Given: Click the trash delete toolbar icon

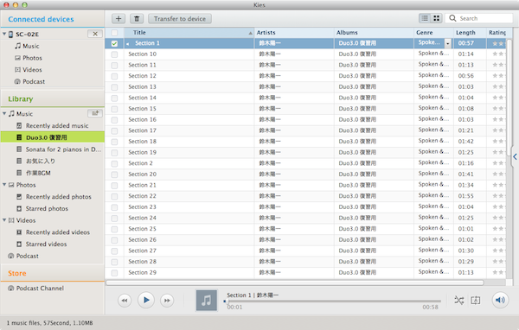Looking at the screenshot, I should [x=137, y=18].
